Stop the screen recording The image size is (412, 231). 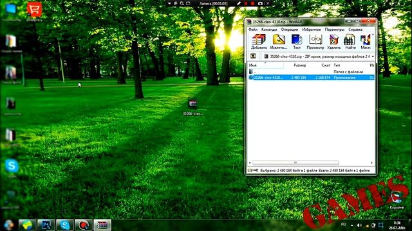click(253, 3)
